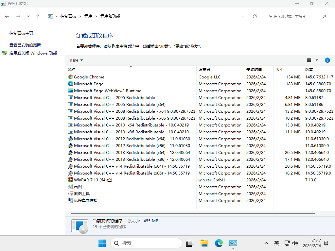The image size is (335, 251).
Task: Expand recent locations chevron near navigation arrows
Action: pyautogui.click(x=28, y=16)
